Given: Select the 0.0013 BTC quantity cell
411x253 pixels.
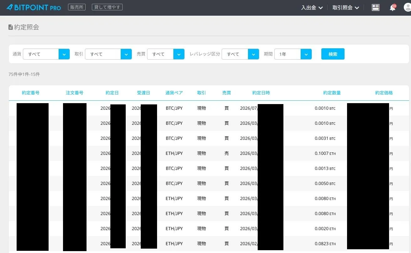Looking at the screenshot, I should click(325, 168).
